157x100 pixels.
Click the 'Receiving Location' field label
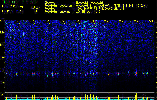click(58, 6)
